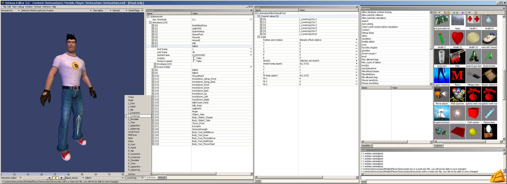
Task: Click the magnifier search icon in Explorer
Action: coord(472,13)
